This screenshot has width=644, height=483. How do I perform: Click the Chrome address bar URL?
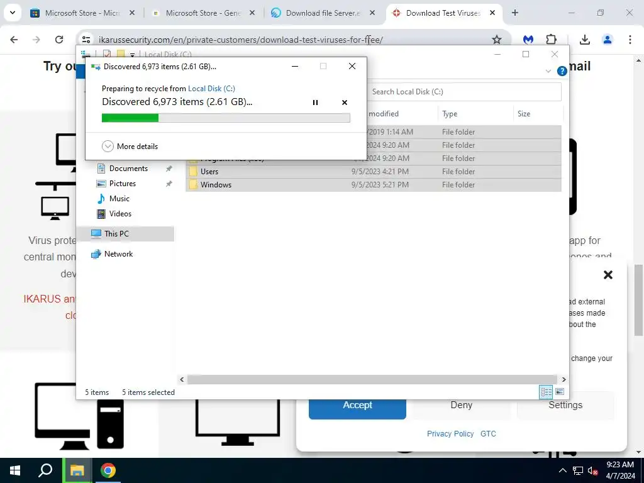pyautogui.click(x=241, y=40)
